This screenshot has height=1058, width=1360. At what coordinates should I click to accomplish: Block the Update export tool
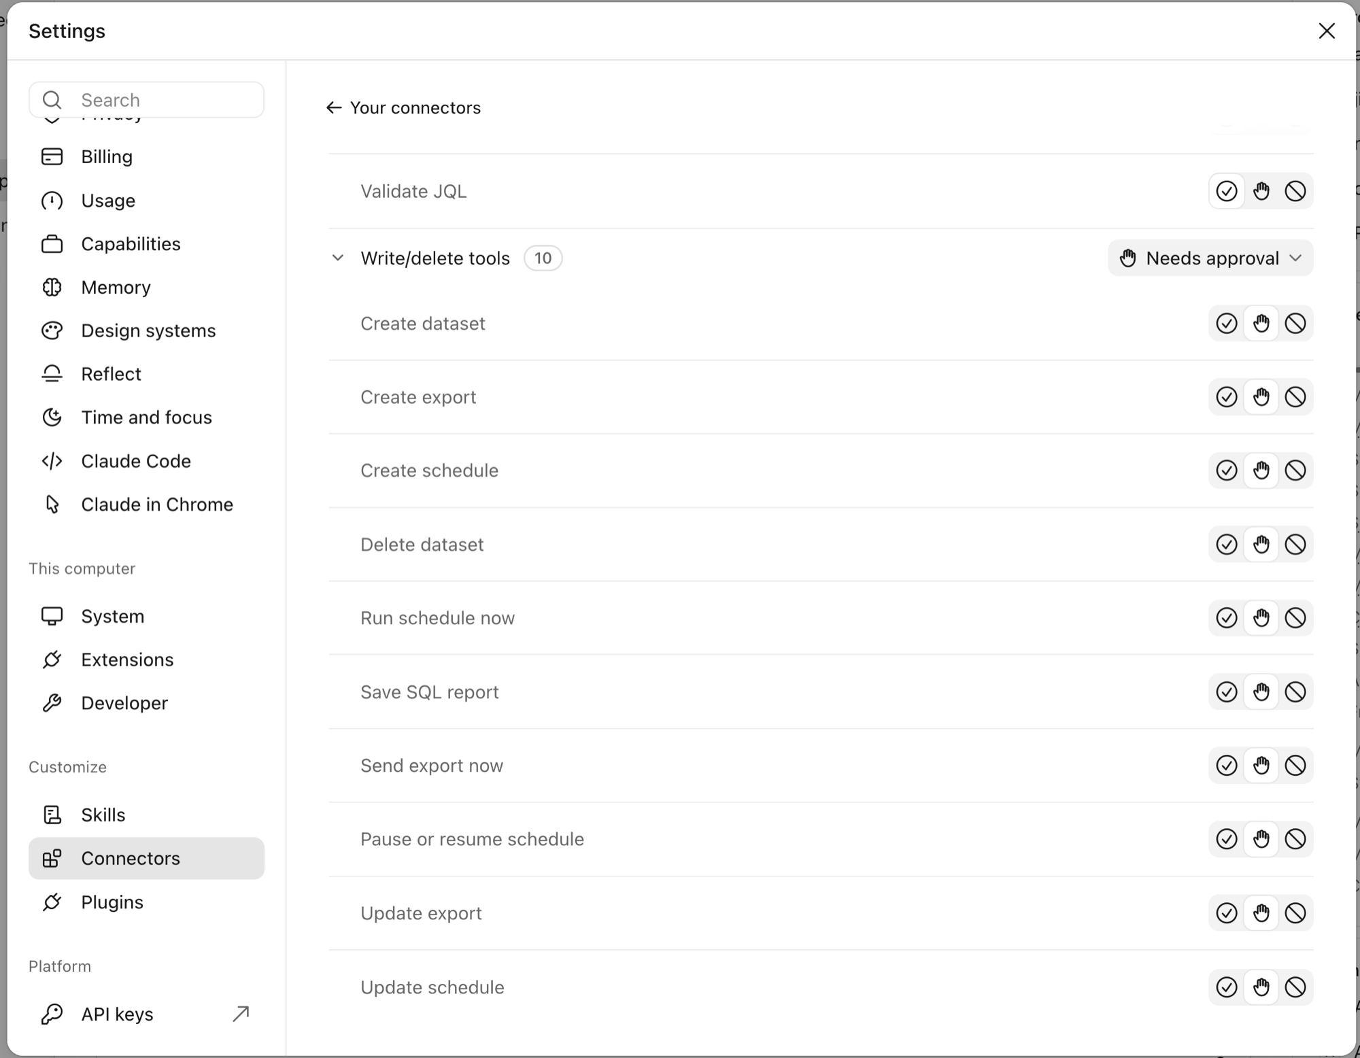(x=1295, y=913)
